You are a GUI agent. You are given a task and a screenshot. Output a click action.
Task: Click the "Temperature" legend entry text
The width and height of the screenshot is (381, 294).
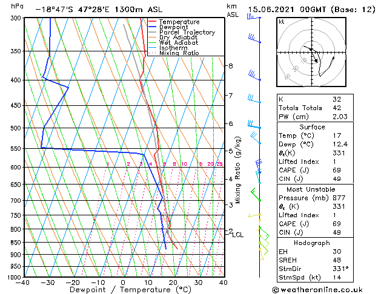click(179, 22)
